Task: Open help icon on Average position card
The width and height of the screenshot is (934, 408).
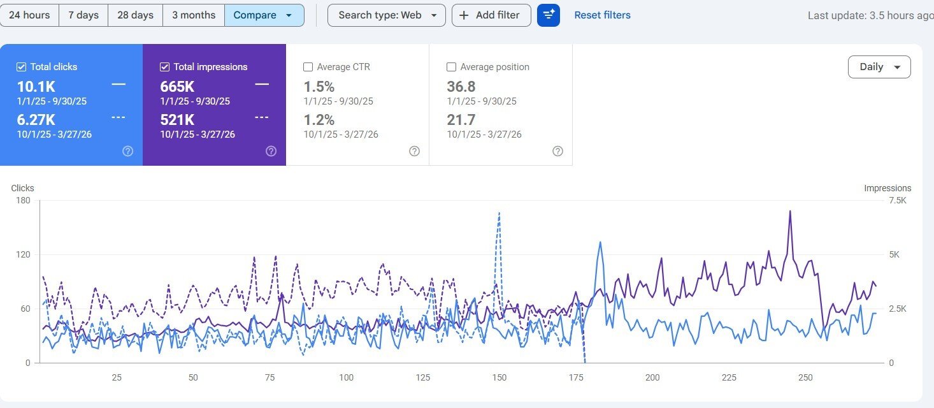Action: click(557, 151)
